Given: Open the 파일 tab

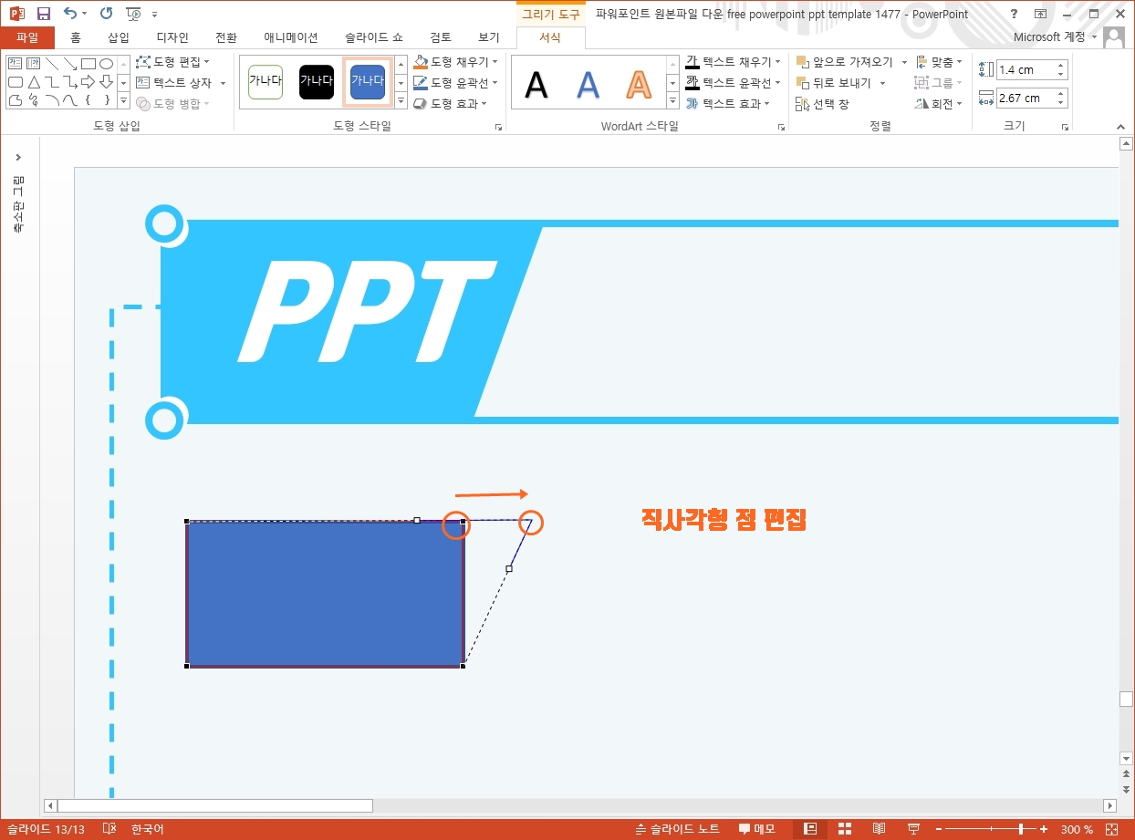Looking at the screenshot, I should 27,37.
